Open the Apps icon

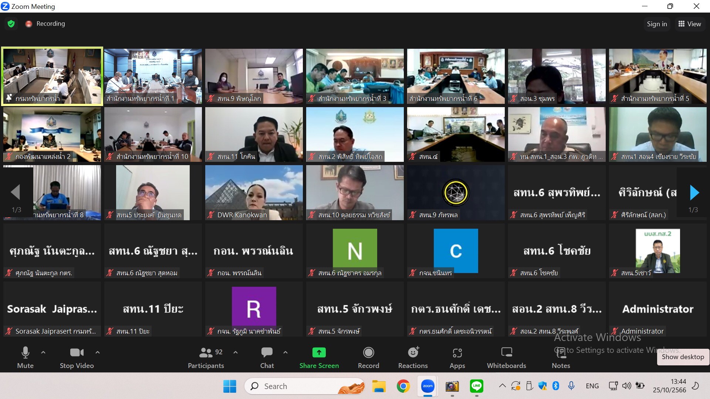pos(457,353)
